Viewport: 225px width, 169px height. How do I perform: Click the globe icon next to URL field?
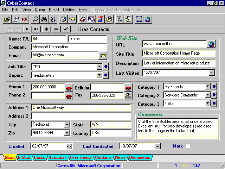pos(211,44)
